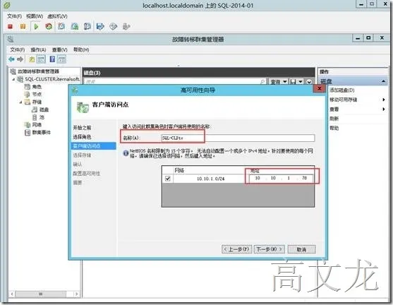Click the blue help icon in toolbar

coord(52,59)
